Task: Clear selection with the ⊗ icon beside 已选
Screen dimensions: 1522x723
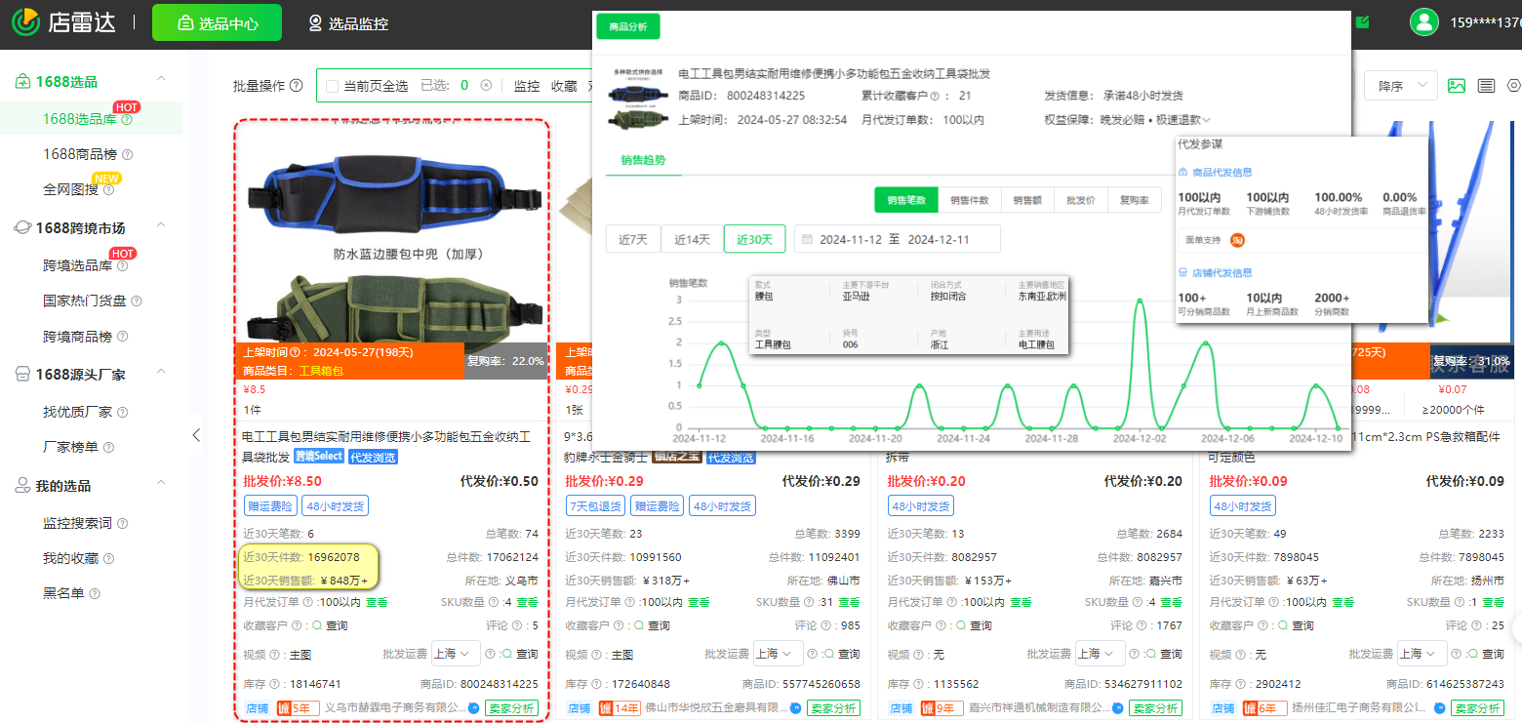Action: click(x=487, y=86)
